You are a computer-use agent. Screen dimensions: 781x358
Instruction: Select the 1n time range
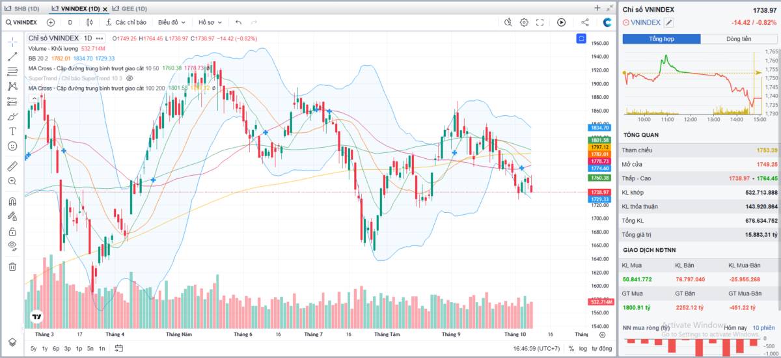(x=102, y=349)
